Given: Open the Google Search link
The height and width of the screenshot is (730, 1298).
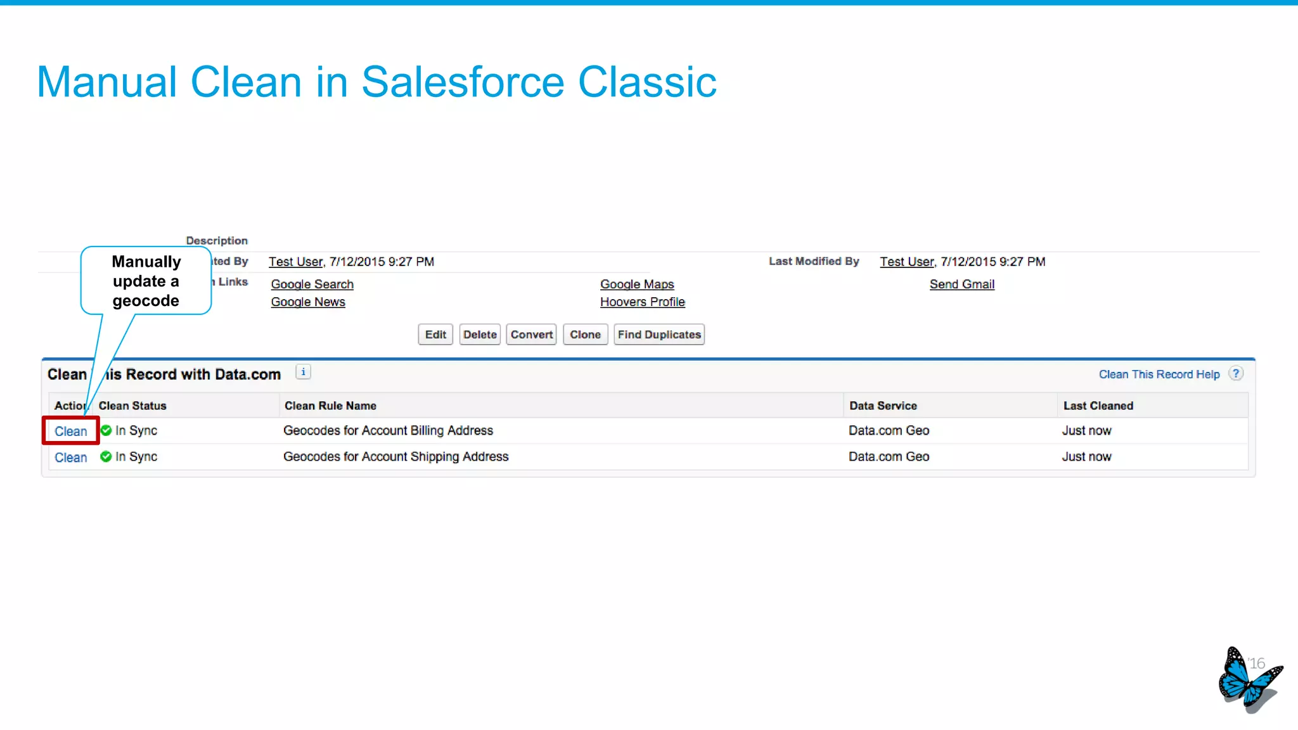Looking at the screenshot, I should click(312, 284).
